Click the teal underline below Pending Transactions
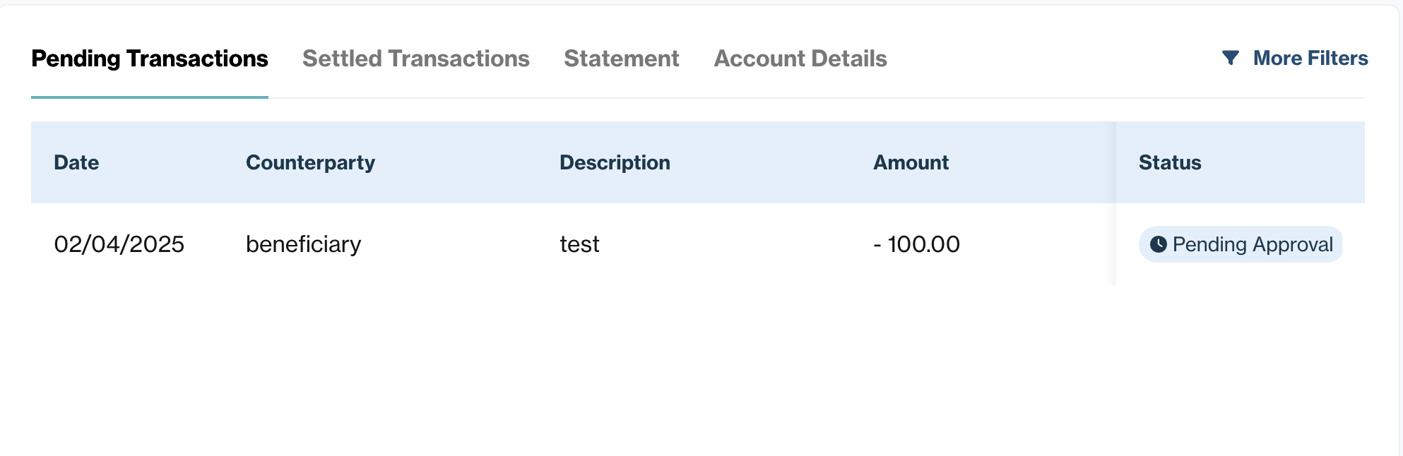Screen dimensions: 1403x456 [x=150, y=97]
